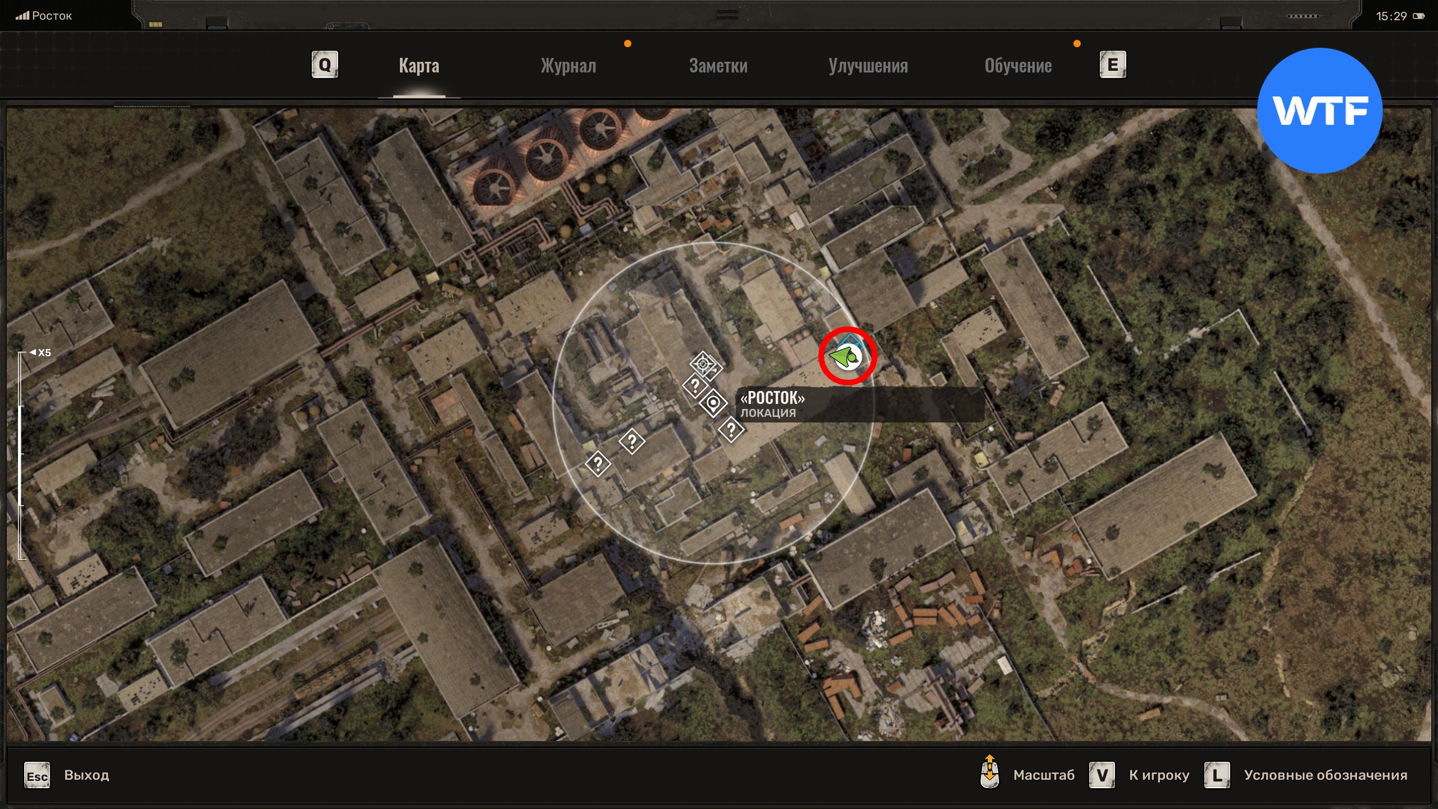Click the compass crosshair marker on map

coord(703,365)
